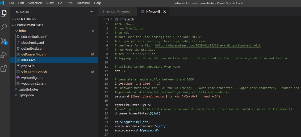Open the Terminal menu
This screenshot has height=137, width=301.
(x=83, y=3)
